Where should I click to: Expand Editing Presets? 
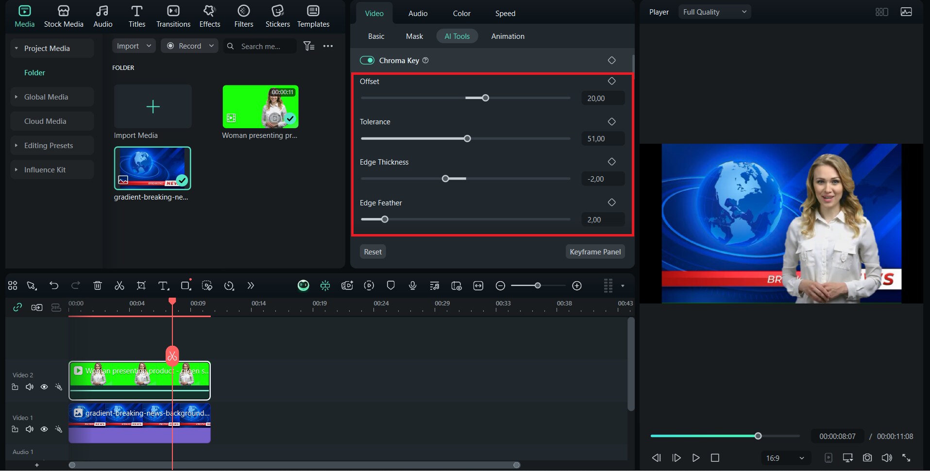tap(17, 145)
